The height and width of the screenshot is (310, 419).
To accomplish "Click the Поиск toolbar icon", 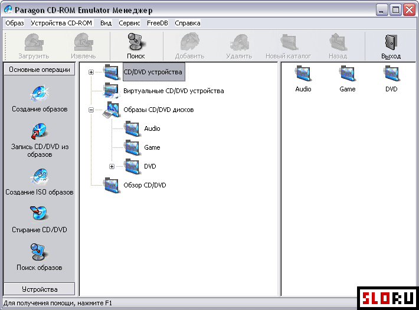I will pos(136,43).
